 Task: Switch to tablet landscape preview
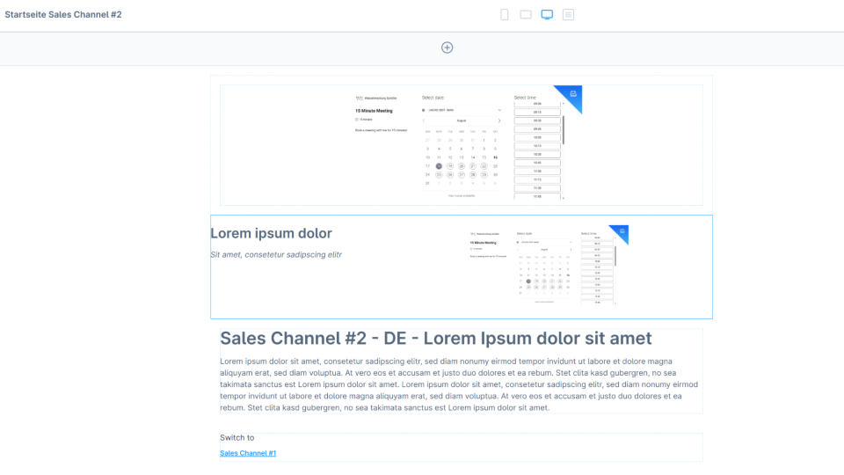coord(526,15)
